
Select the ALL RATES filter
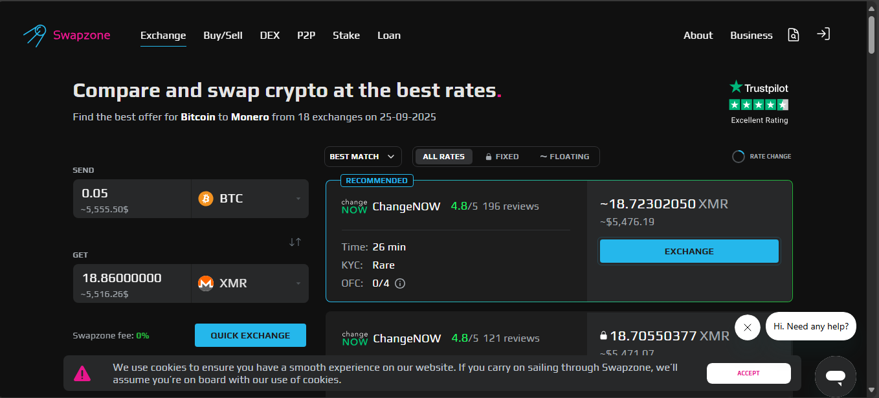click(443, 157)
